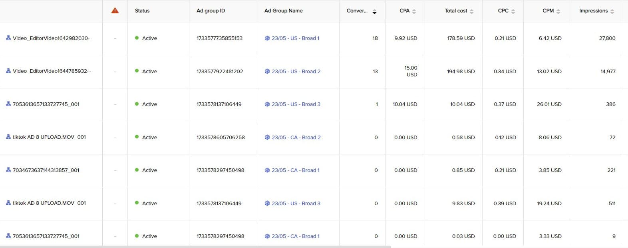Image resolution: width=628 pixels, height=248 pixels.
Task: Open ad group link 23/05 - CA - Broad 2
Action: point(296,137)
